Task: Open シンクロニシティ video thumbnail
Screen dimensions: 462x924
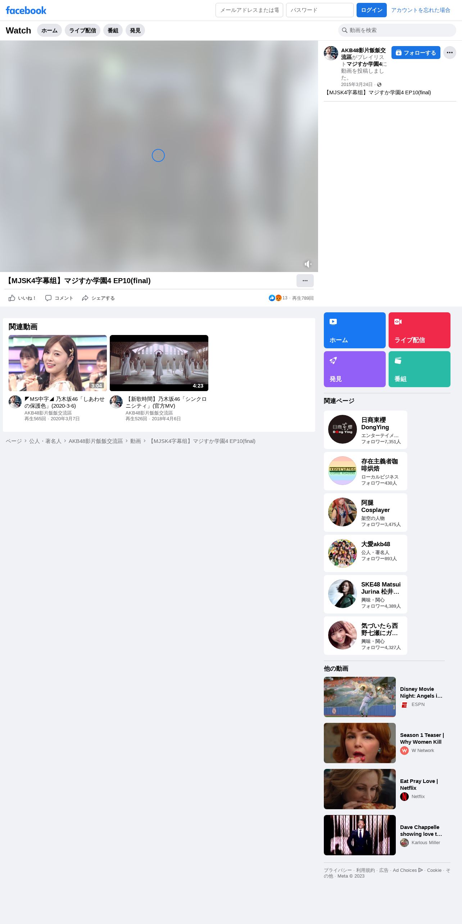Action: pos(159,363)
